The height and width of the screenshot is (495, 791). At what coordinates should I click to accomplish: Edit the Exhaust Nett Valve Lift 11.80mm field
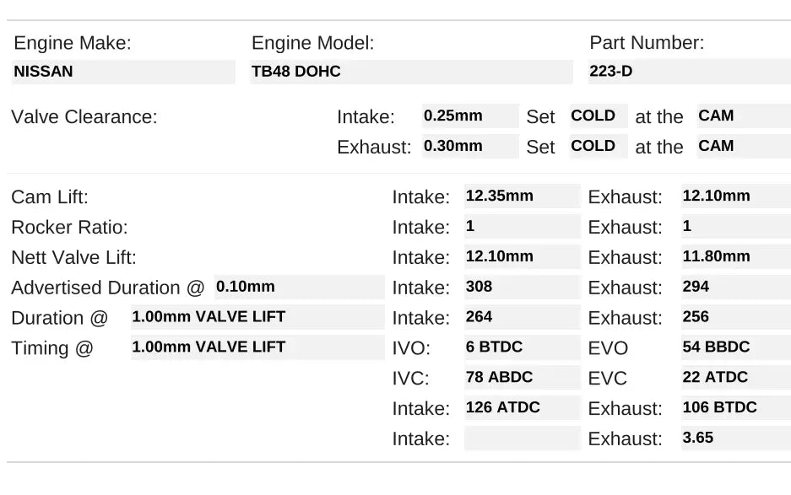pos(734,257)
